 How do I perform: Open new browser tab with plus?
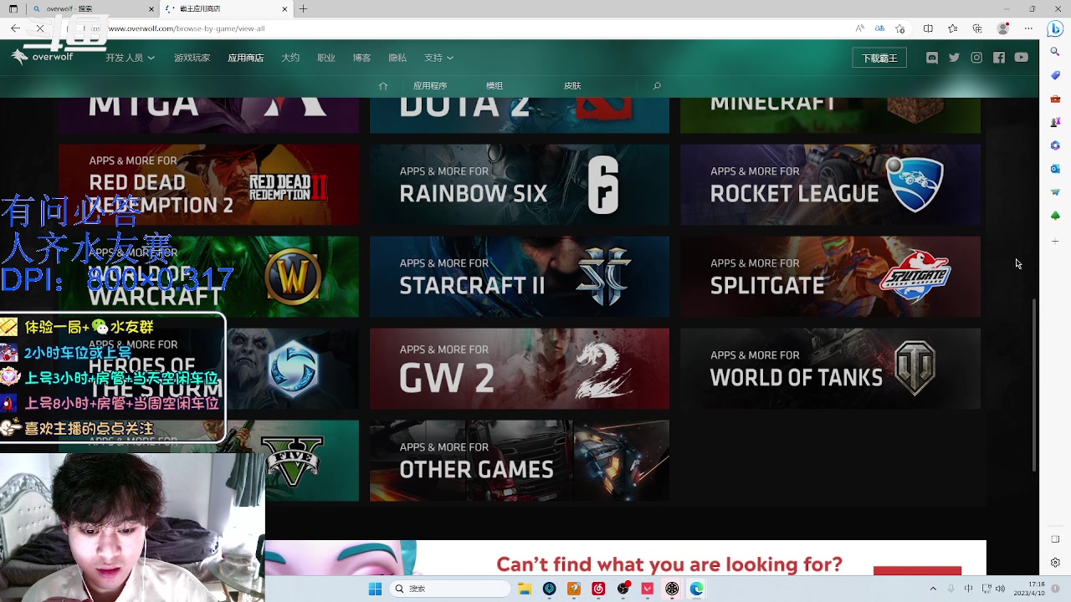[303, 9]
